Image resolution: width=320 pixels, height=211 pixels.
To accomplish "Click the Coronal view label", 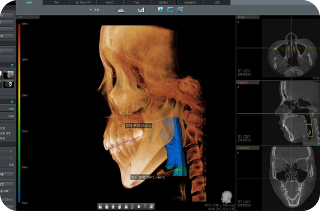I will point(243,148).
